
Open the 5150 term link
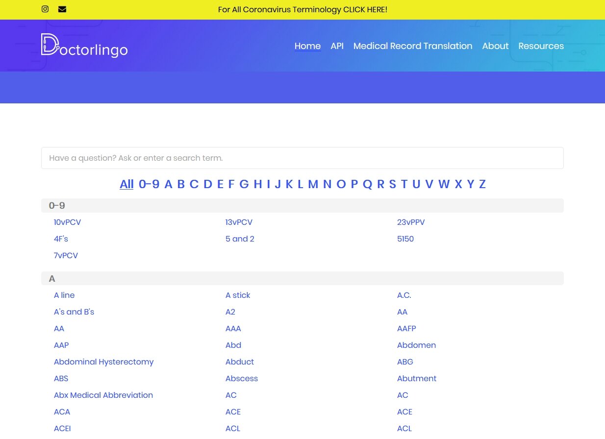[x=405, y=239]
